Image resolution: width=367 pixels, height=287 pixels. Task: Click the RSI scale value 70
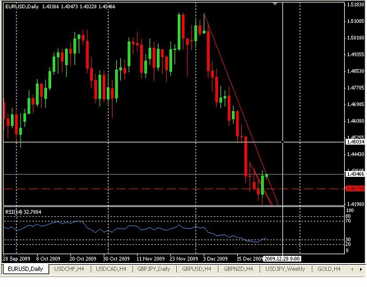coord(348,221)
